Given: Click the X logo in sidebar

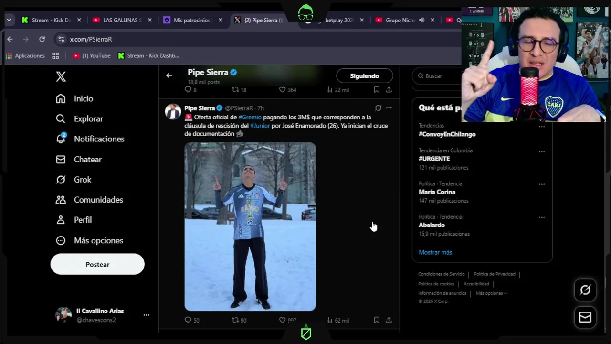Looking at the screenshot, I should tap(61, 76).
